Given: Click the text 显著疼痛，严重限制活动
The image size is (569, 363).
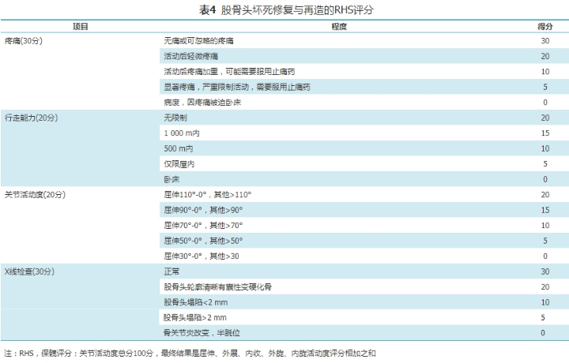Looking at the screenshot, I should point(206,87).
